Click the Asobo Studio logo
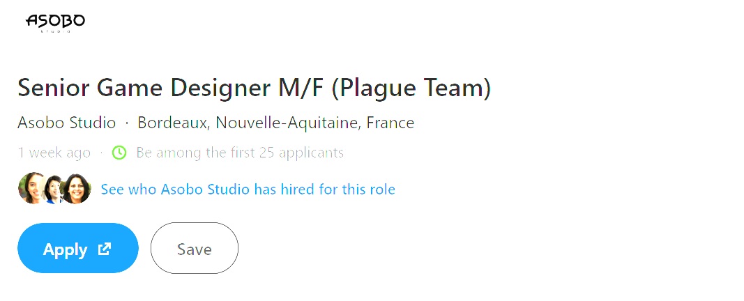Image resolution: width=744 pixels, height=301 pixels. (x=55, y=21)
